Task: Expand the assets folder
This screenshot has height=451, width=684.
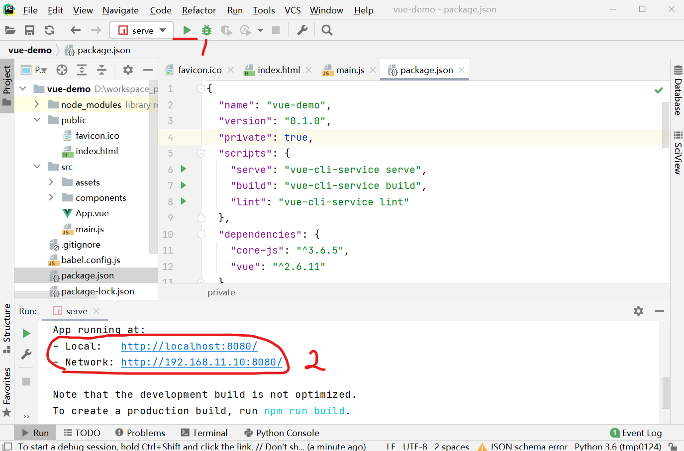Action: click(51, 182)
